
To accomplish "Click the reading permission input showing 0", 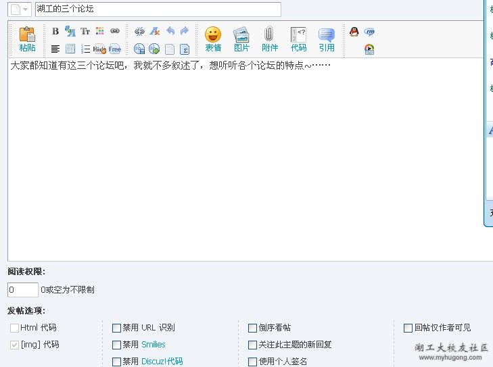I will (23, 290).
